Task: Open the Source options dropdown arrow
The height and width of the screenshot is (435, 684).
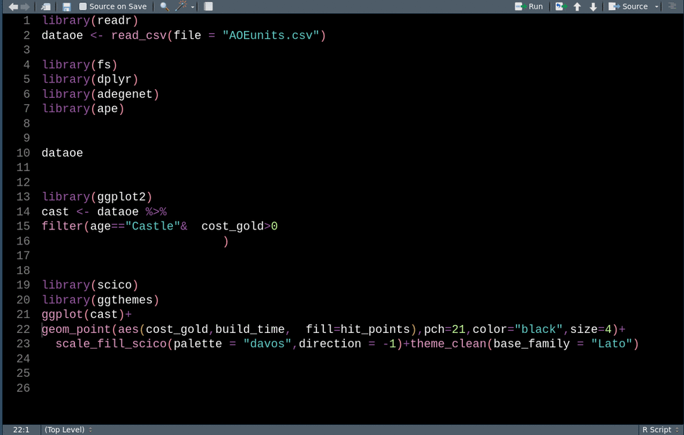Action: pos(656,7)
